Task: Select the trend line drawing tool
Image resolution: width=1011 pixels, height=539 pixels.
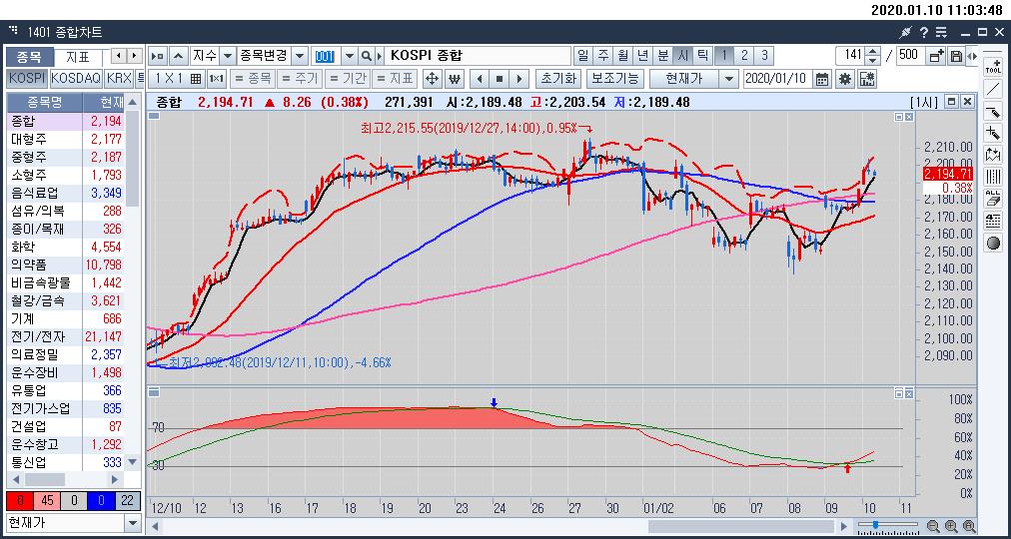Action: point(993,88)
